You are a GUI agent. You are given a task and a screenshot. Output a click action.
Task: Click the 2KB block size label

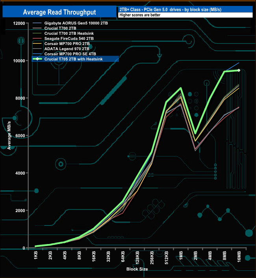click(50, 255)
